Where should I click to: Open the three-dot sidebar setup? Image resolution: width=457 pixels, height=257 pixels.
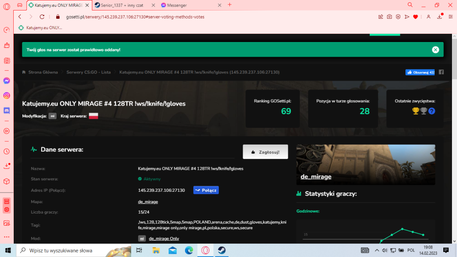[7, 237]
